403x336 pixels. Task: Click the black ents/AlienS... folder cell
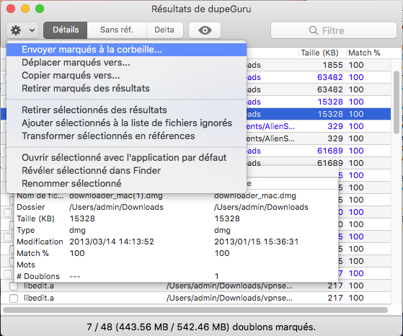(270, 139)
